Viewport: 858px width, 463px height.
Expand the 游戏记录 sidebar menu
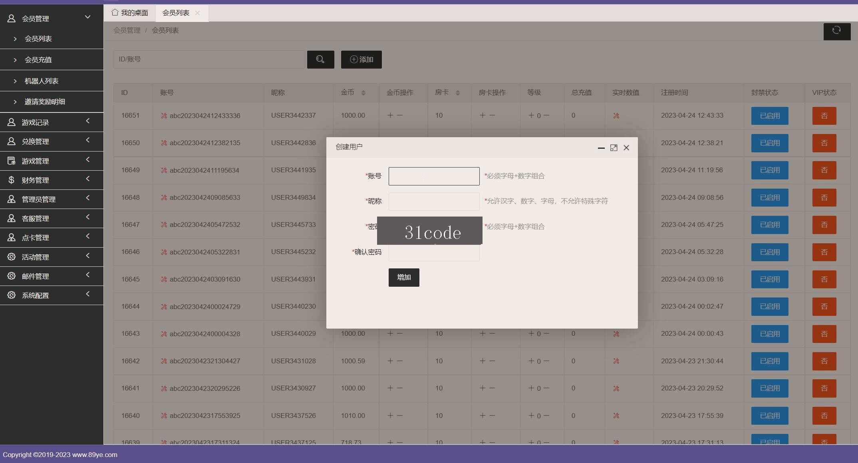(52, 122)
